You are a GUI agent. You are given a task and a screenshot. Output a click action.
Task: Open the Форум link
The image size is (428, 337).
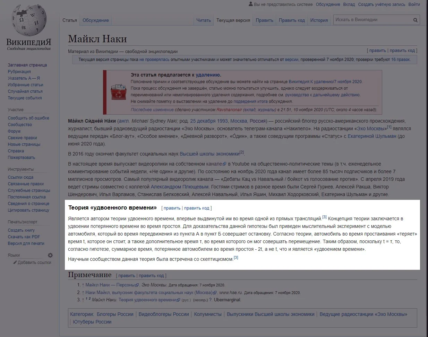14,131
